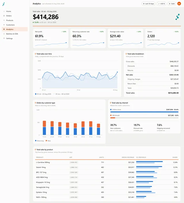Click the blue Online store color swatch
Screen dimensions: 184x203
tap(111, 110)
